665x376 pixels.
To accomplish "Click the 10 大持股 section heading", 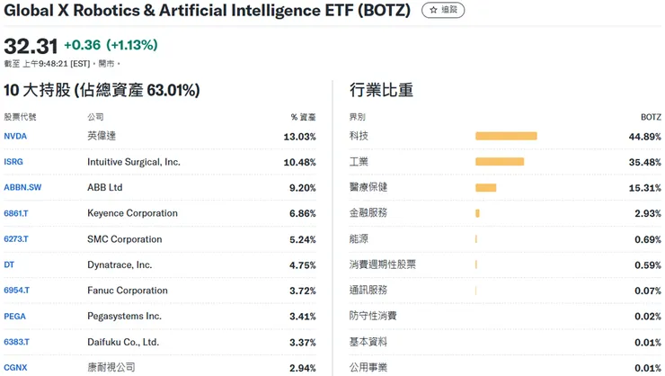I will [102, 91].
